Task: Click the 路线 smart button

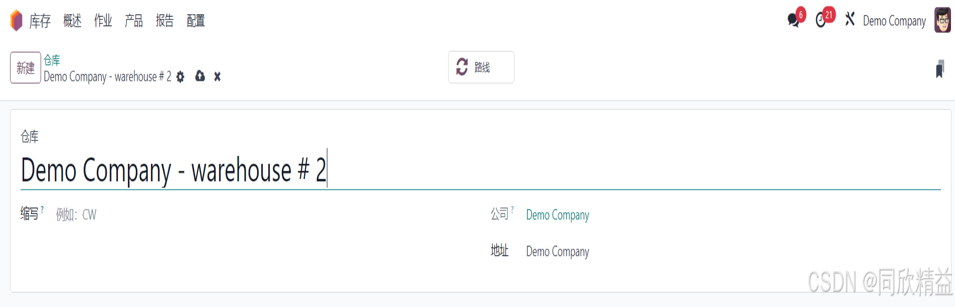Action: click(481, 67)
